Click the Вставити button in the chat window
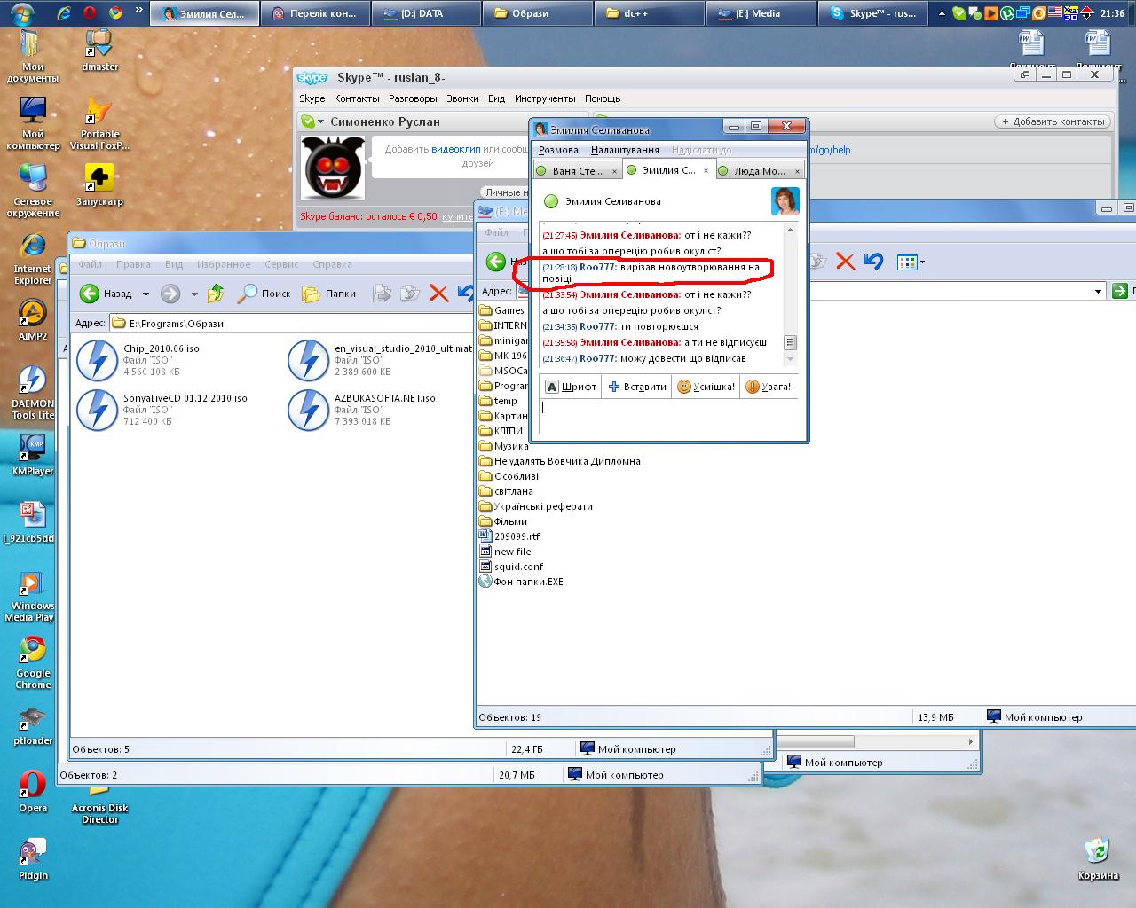 click(637, 387)
